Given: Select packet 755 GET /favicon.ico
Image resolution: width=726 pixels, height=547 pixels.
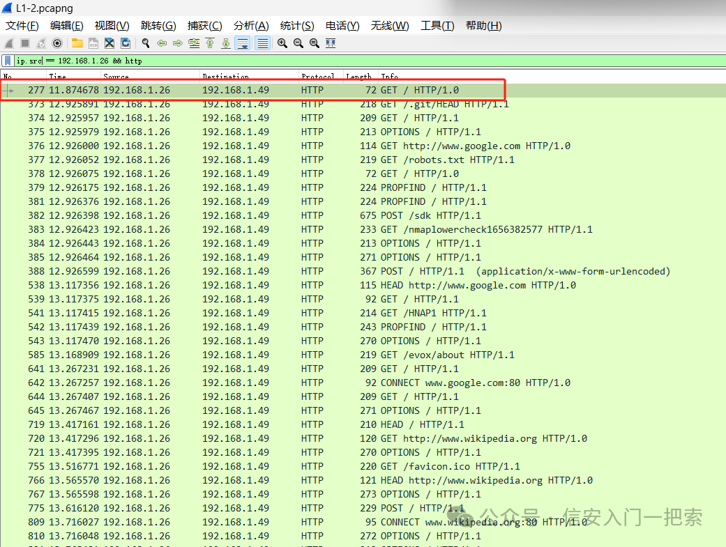Looking at the screenshot, I should point(363,466).
